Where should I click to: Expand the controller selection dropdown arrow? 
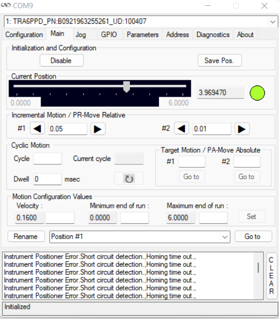coord(273,22)
